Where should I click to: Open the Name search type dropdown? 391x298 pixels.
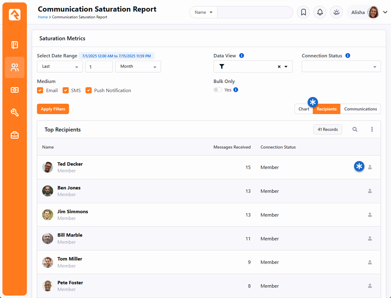click(203, 12)
